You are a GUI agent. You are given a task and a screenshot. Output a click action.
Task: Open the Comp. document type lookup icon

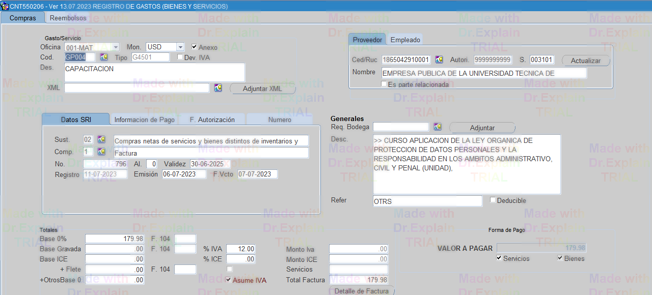[x=101, y=152]
